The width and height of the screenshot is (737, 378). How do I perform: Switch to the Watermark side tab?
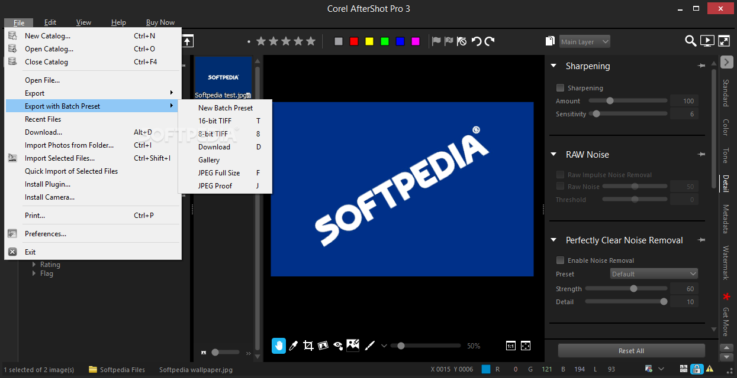[725, 263]
